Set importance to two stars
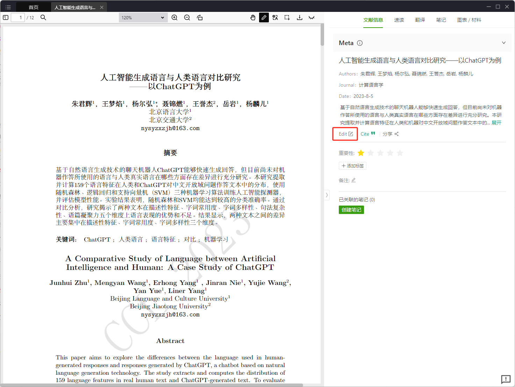 [371, 153]
